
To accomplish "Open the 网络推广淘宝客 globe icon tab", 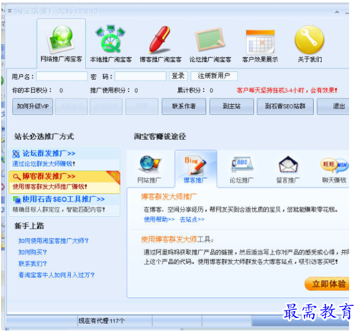I will 61,43.
